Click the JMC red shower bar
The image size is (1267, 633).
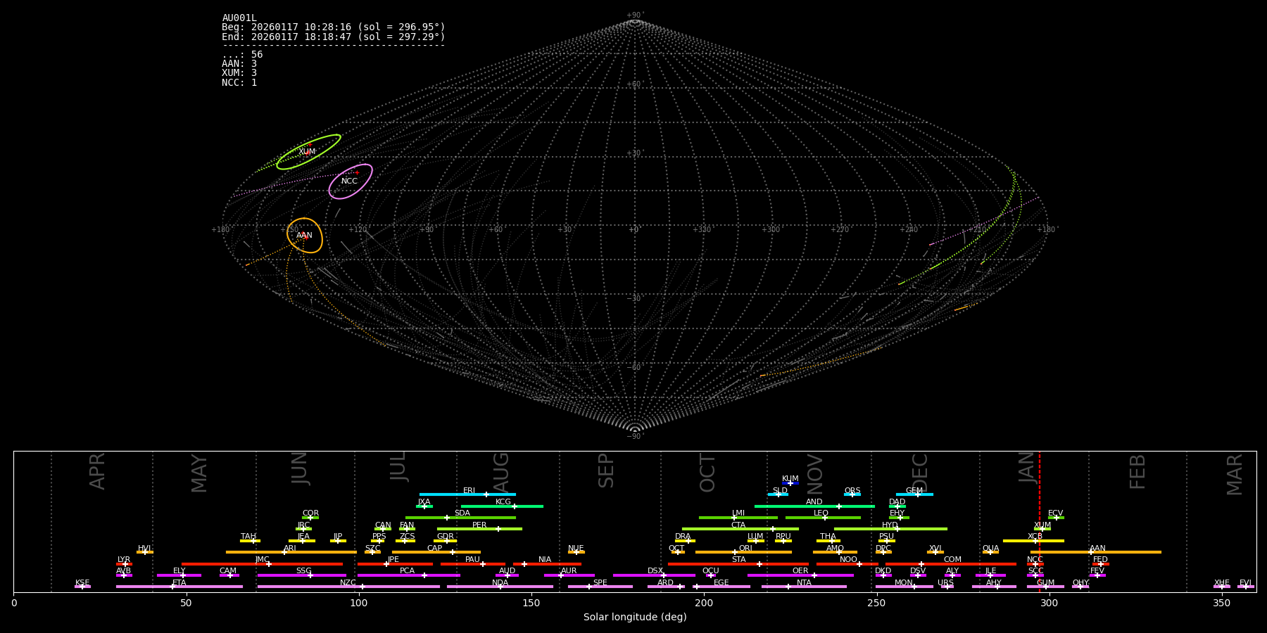tap(263, 564)
